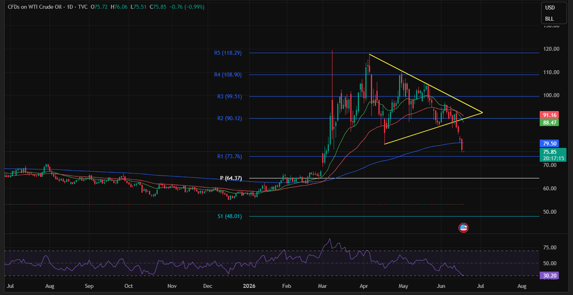
Task: Click the R1 (73.76) pivot label
Action: pos(229,156)
